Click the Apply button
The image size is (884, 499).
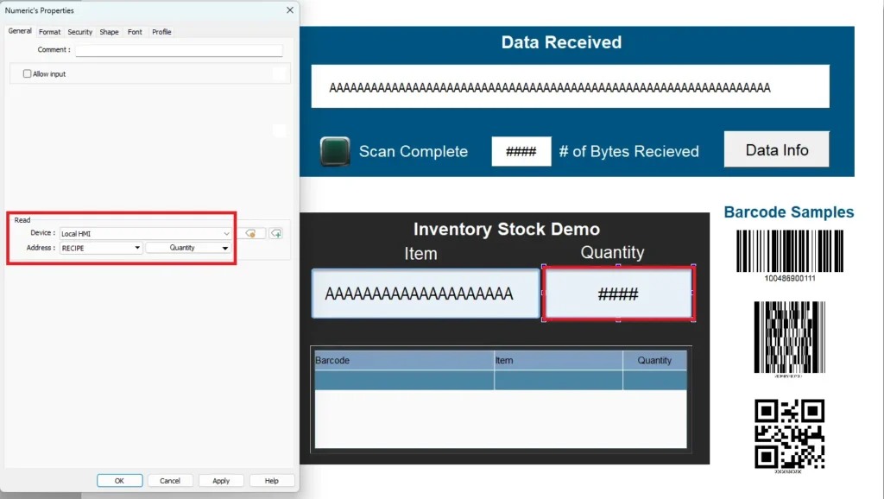221,481
